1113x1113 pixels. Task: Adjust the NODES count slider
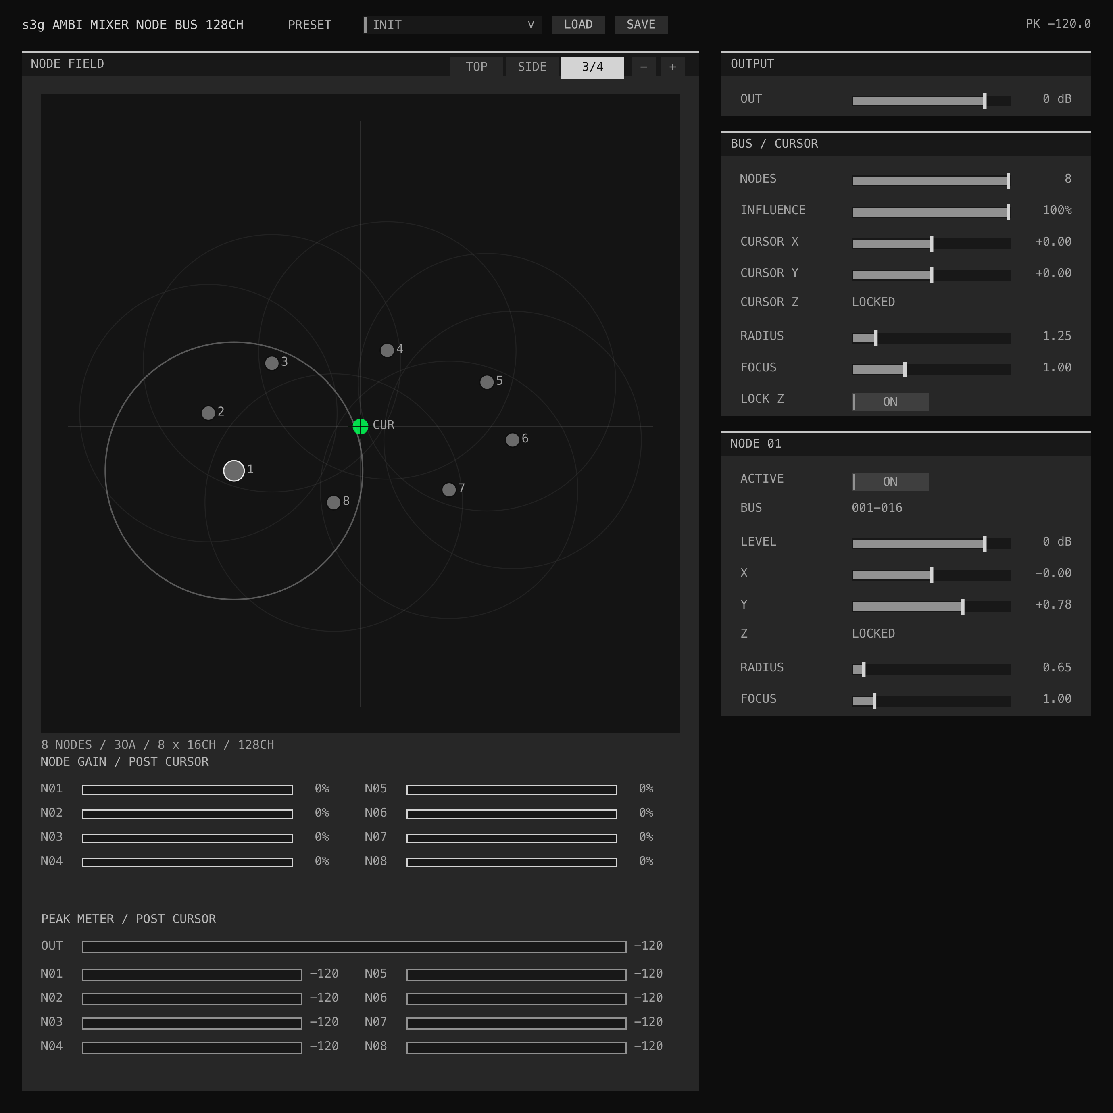(x=932, y=181)
